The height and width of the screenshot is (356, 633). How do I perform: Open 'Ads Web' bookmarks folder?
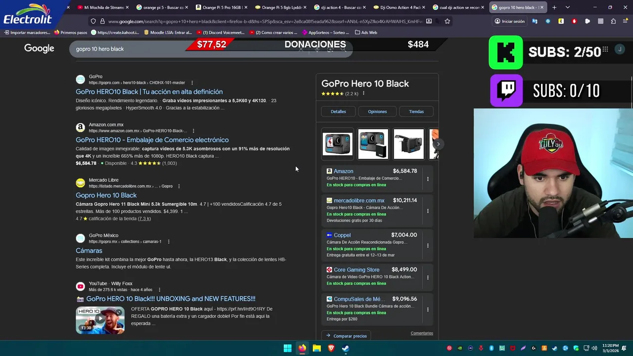(x=366, y=33)
